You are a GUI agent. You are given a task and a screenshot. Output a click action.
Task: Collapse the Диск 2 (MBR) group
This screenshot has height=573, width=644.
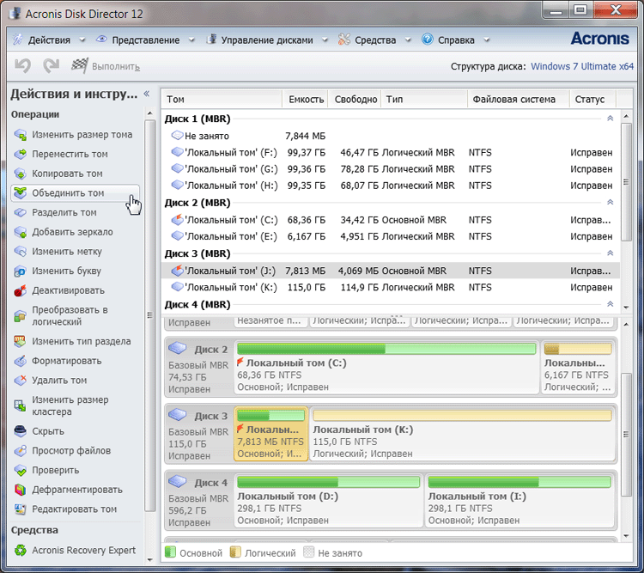(x=610, y=202)
